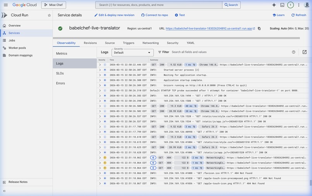Expand the favicon.ico 404 log entry

click(x=100, y=173)
